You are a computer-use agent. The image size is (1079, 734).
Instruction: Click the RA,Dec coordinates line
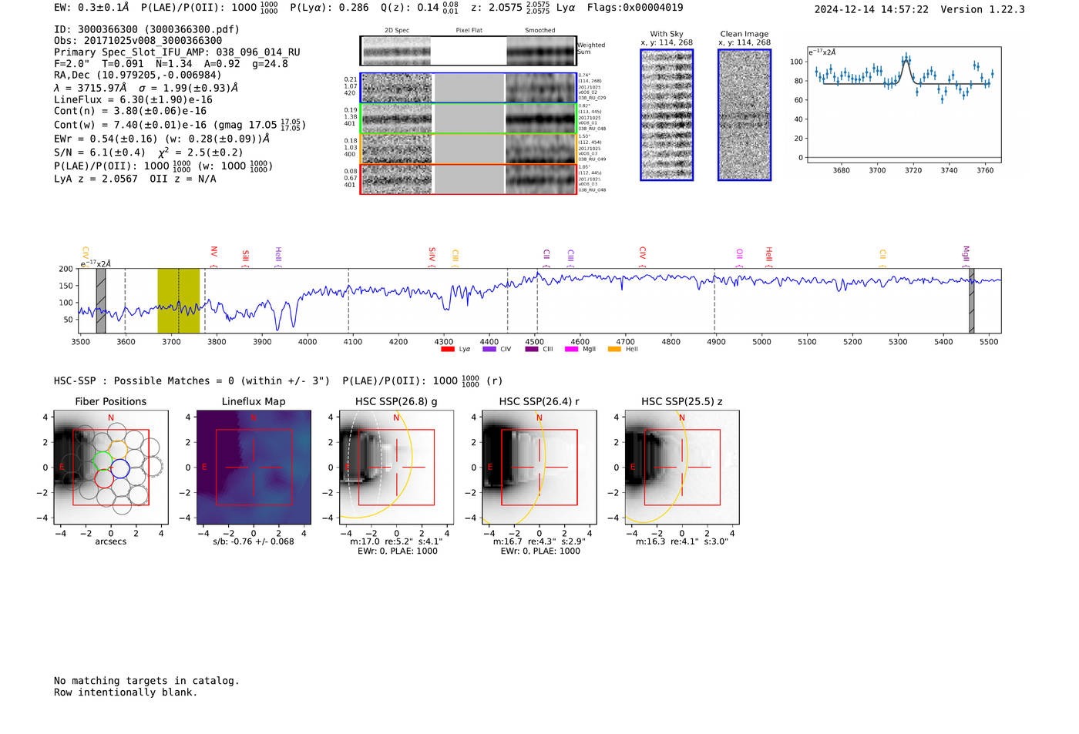[x=137, y=75]
